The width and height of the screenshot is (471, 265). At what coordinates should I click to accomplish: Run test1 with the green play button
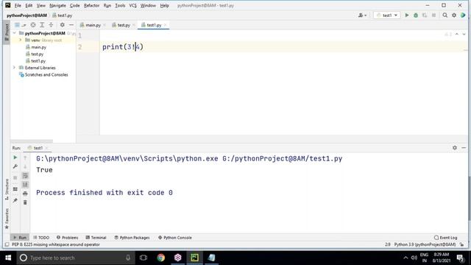pyautogui.click(x=407, y=15)
